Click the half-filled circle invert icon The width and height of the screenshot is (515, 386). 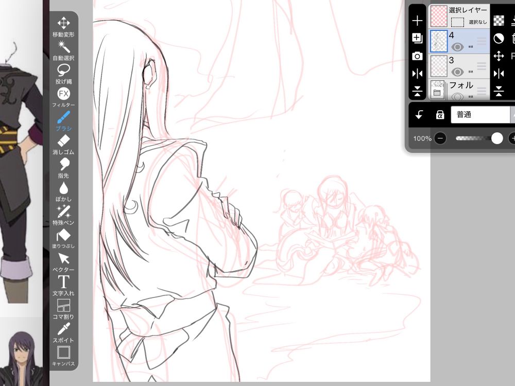(x=499, y=39)
